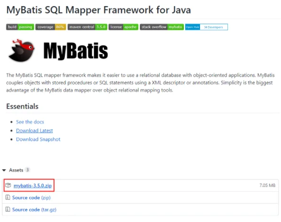Download Source code (tar.gz) archive
Image resolution: width=281 pixels, height=222 pixels.
(x=34, y=210)
